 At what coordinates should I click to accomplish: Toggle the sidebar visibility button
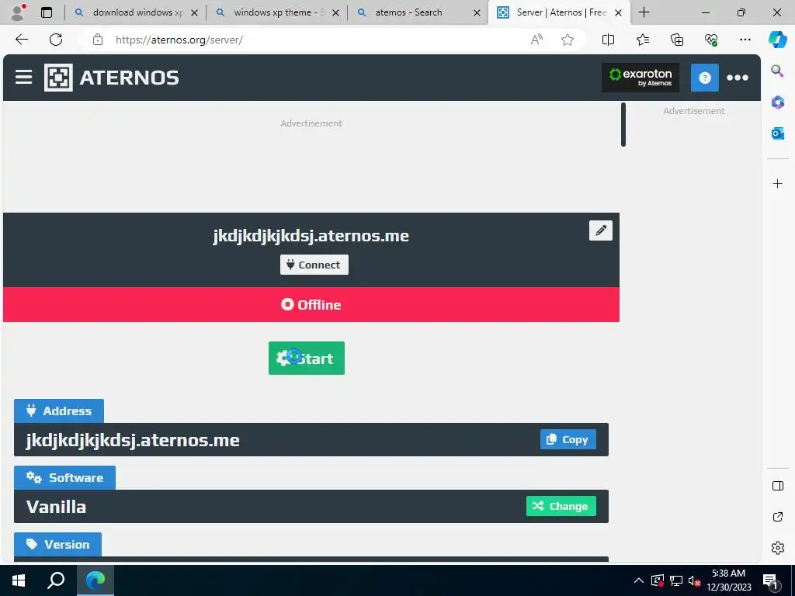[778, 486]
